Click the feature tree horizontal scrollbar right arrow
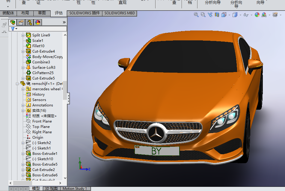The width and height of the screenshot is (285, 191). (60, 183)
